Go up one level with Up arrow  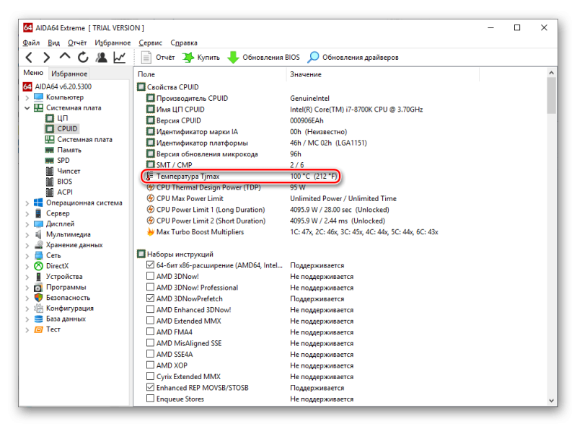point(65,56)
